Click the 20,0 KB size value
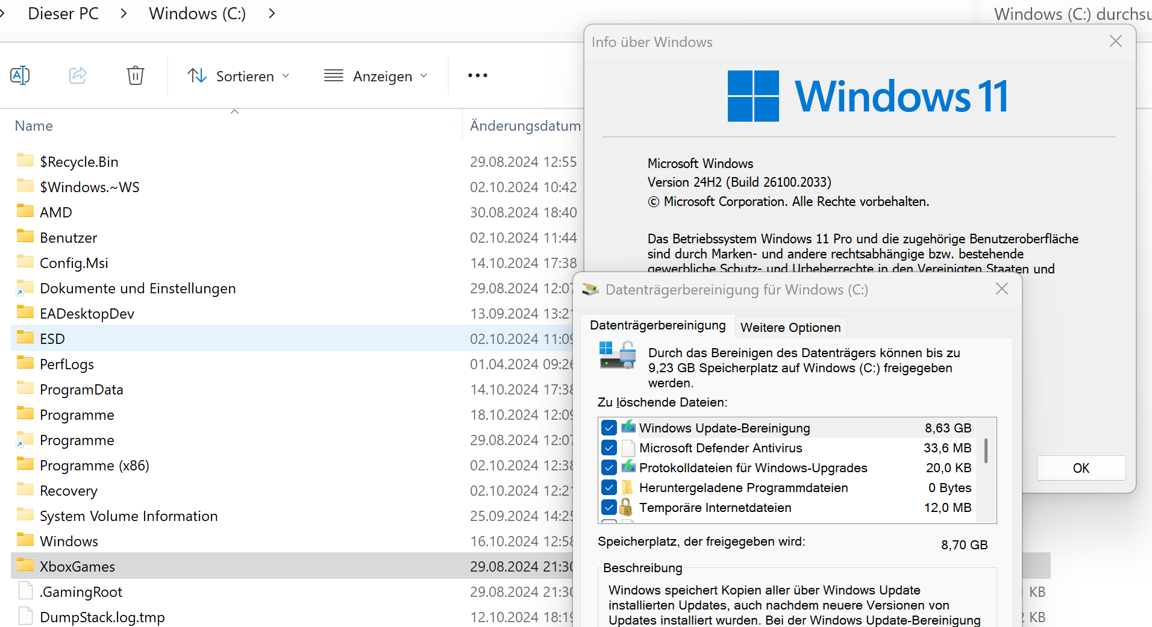Viewport: 1152px width, 627px height. click(948, 467)
